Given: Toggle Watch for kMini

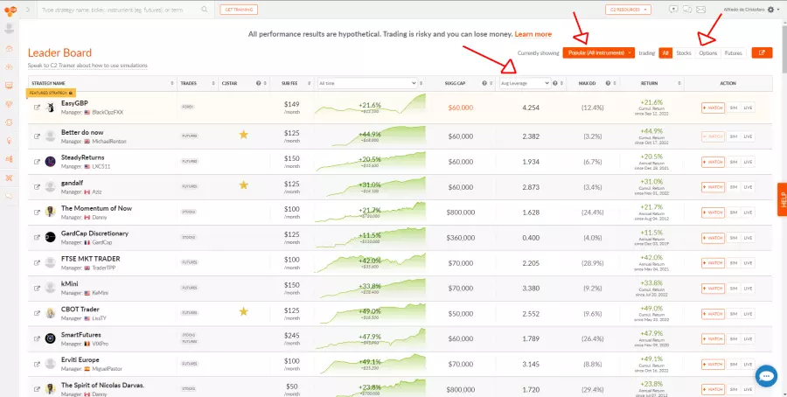Looking at the screenshot, I should pyautogui.click(x=713, y=288).
